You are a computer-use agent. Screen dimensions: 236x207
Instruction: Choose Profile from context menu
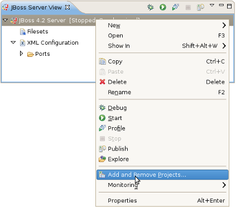(x=162, y=128)
